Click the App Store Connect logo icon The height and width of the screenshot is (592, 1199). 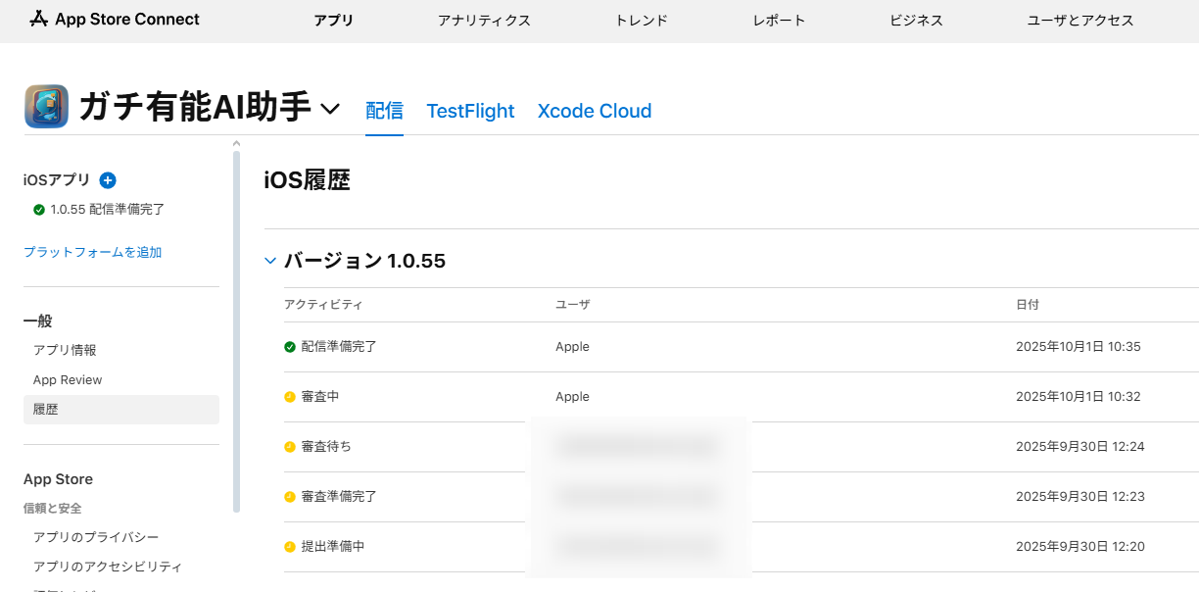pos(38,20)
